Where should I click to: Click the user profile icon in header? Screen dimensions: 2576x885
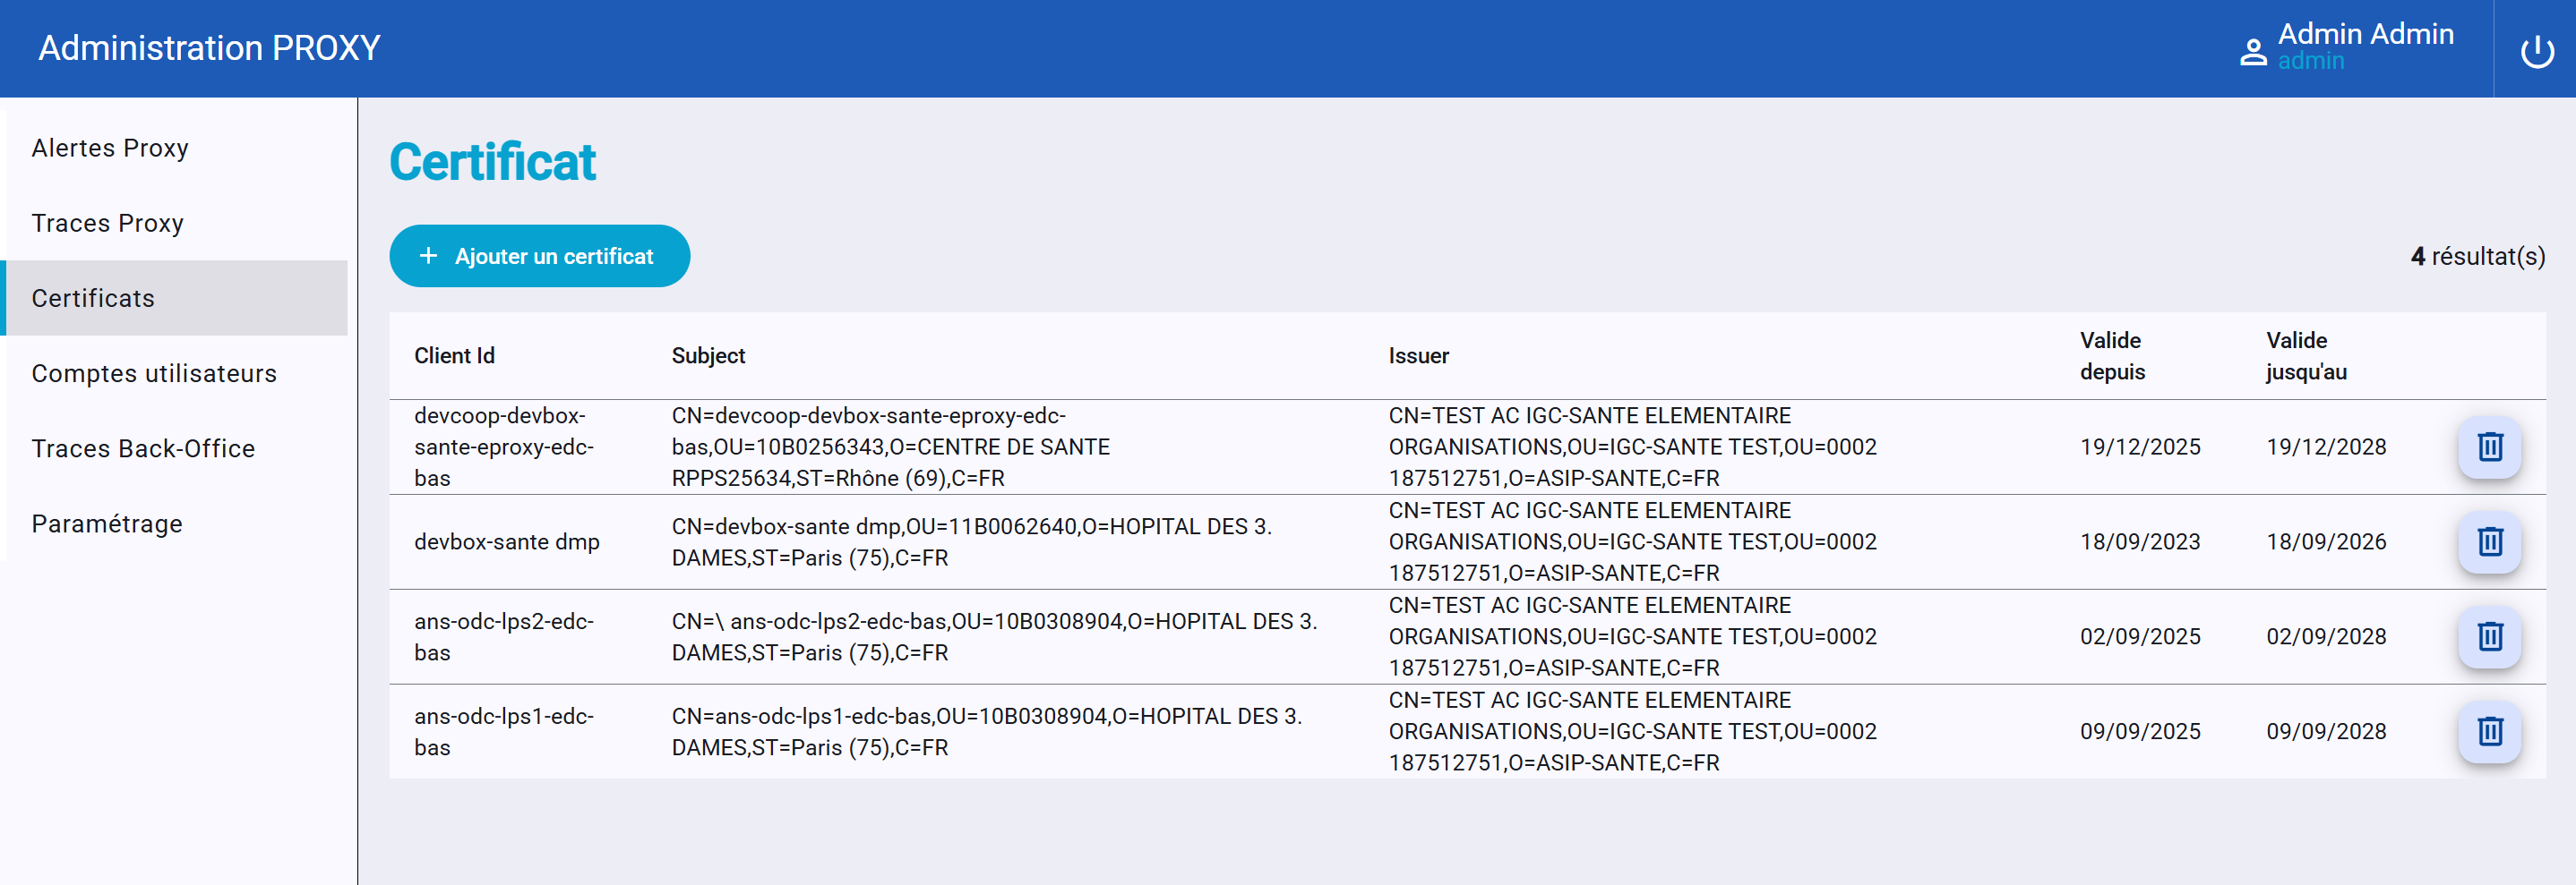[2252, 52]
